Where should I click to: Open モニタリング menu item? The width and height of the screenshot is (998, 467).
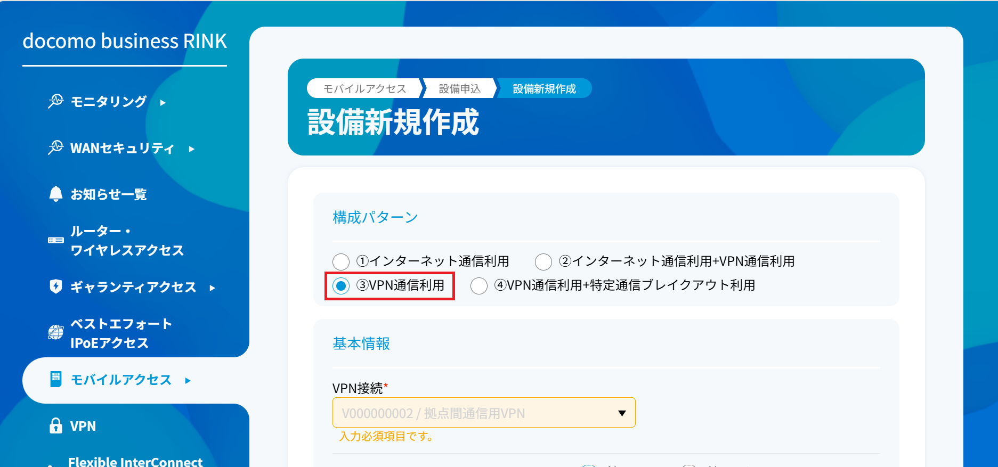point(109,101)
